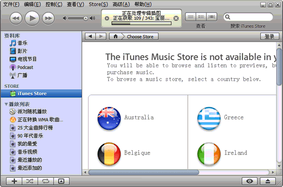Viewport: 283px width, 187px height.
Task: Open the 控制(C) menu
Action: click(54, 4)
